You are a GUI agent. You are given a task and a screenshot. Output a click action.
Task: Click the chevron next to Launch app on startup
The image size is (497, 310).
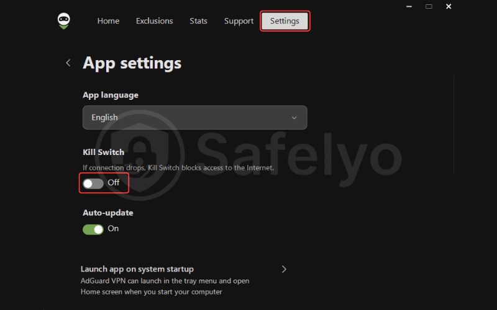pos(284,269)
